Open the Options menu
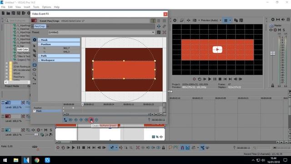 point(46,7)
